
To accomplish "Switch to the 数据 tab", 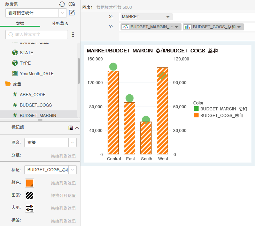I will [x=20, y=23].
